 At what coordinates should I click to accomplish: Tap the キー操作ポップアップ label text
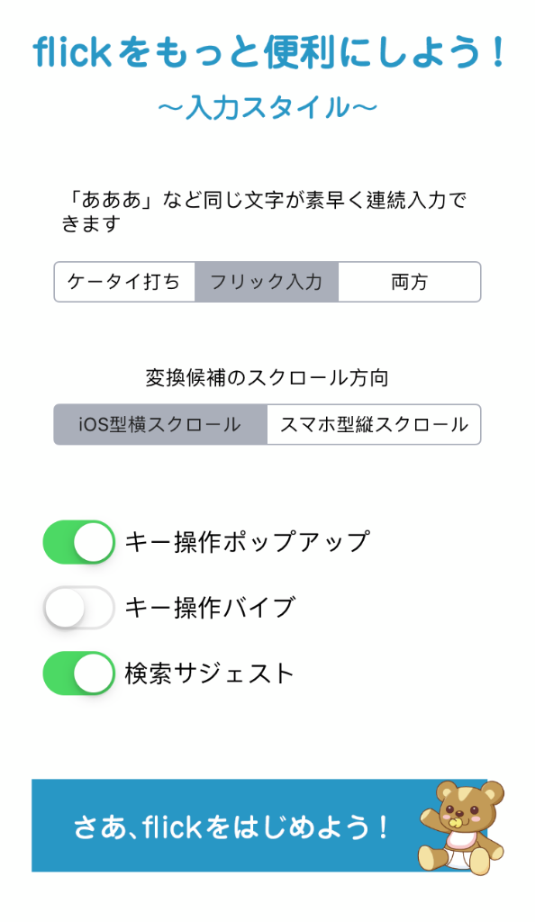click(x=248, y=541)
